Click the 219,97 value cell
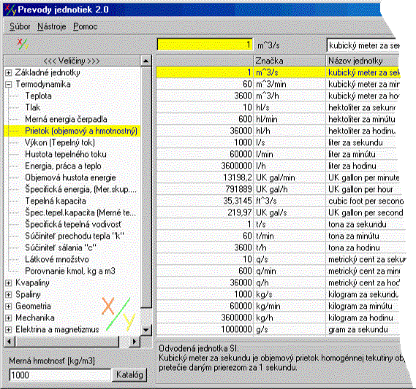Screen dimensions: 416x389 pos(205,212)
